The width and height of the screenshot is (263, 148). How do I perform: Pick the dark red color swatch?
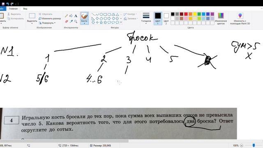coord(182,14)
